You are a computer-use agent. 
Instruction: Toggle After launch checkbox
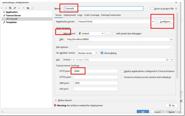point(61,33)
